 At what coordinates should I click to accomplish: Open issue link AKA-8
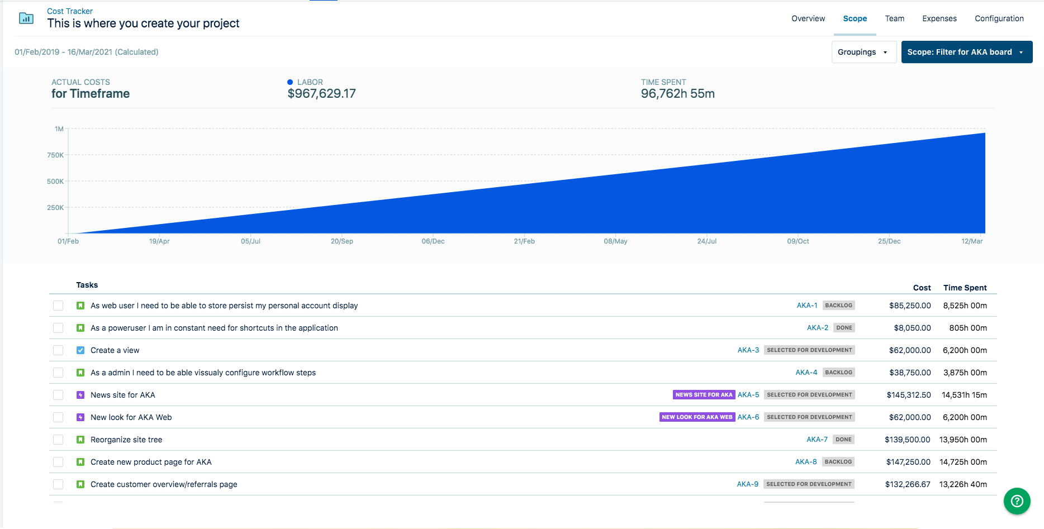806,462
